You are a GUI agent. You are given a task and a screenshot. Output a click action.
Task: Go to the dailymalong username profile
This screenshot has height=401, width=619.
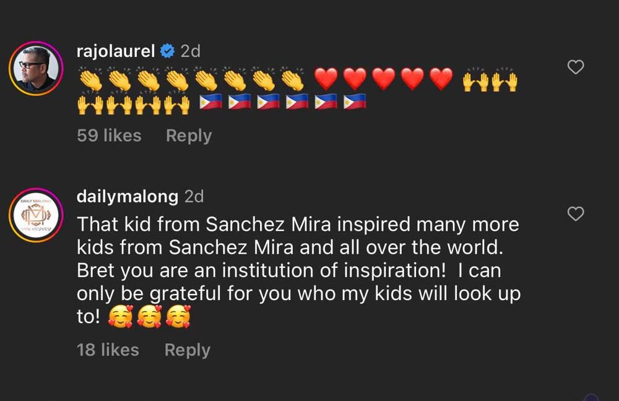(x=128, y=196)
